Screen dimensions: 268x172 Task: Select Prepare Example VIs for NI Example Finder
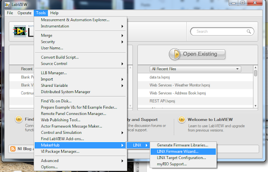coord(80,107)
